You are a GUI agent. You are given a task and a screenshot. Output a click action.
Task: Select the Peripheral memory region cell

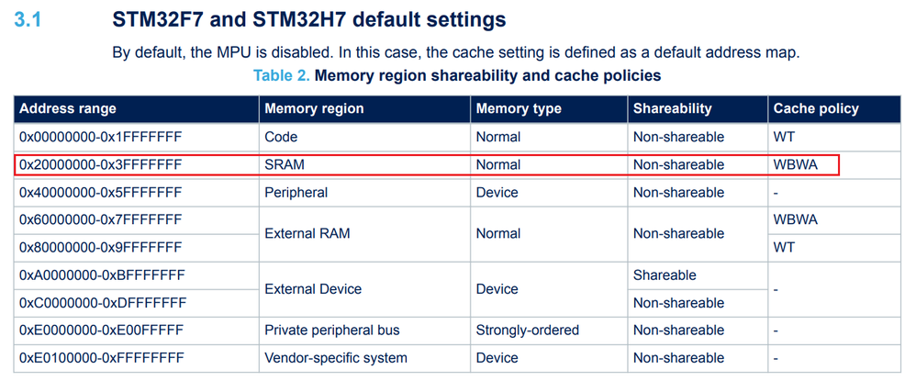click(296, 193)
